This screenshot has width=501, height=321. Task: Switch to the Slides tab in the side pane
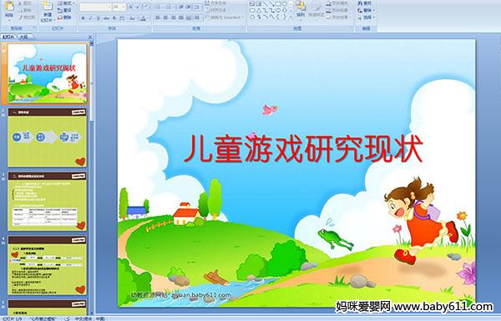pos(8,37)
